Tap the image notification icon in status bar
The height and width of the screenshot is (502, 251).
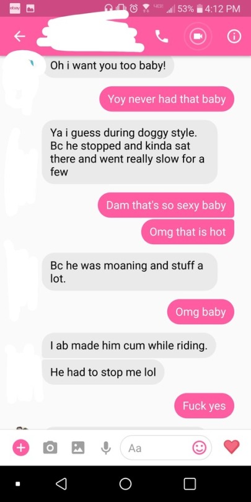pyautogui.click(x=30, y=8)
